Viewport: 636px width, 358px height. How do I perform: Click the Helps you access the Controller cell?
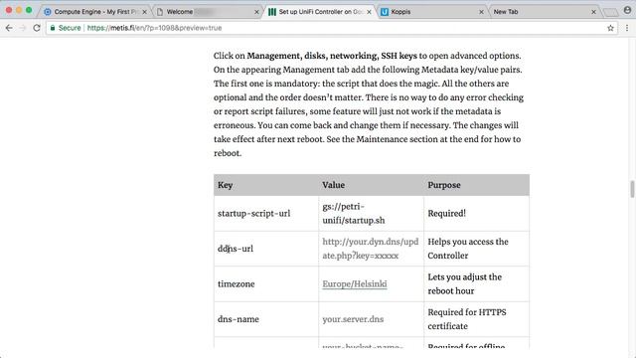[x=477, y=249]
